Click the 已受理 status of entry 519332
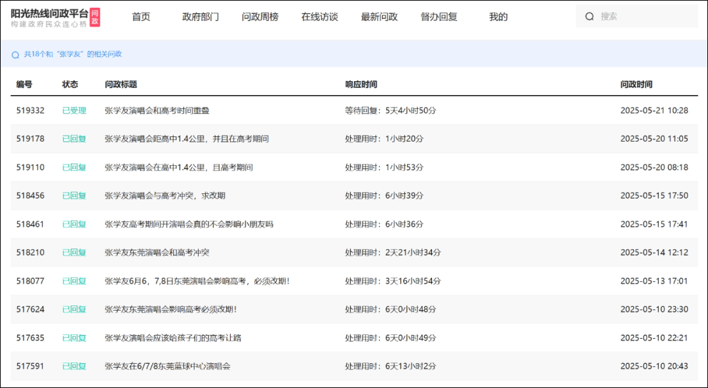This screenshot has height=388, width=708. point(74,111)
